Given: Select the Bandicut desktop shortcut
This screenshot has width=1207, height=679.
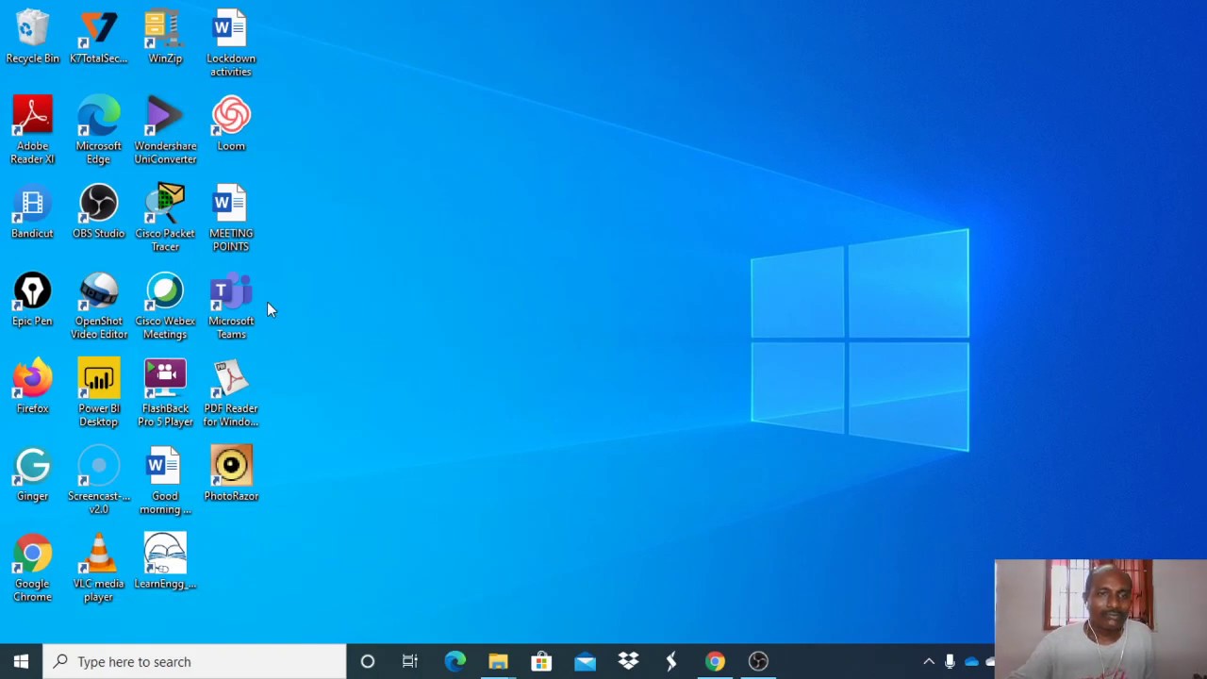Looking at the screenshot, I should click(x=32, y=212).
